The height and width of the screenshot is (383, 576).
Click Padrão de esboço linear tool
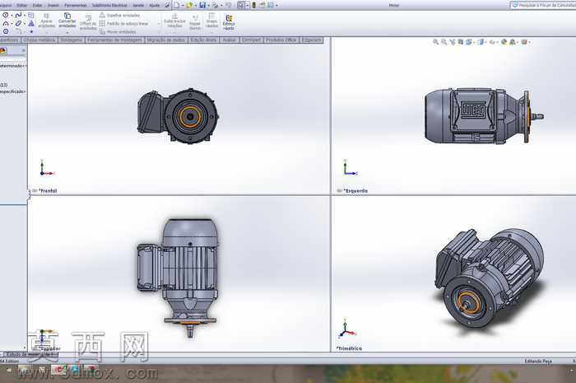(123, 24)
